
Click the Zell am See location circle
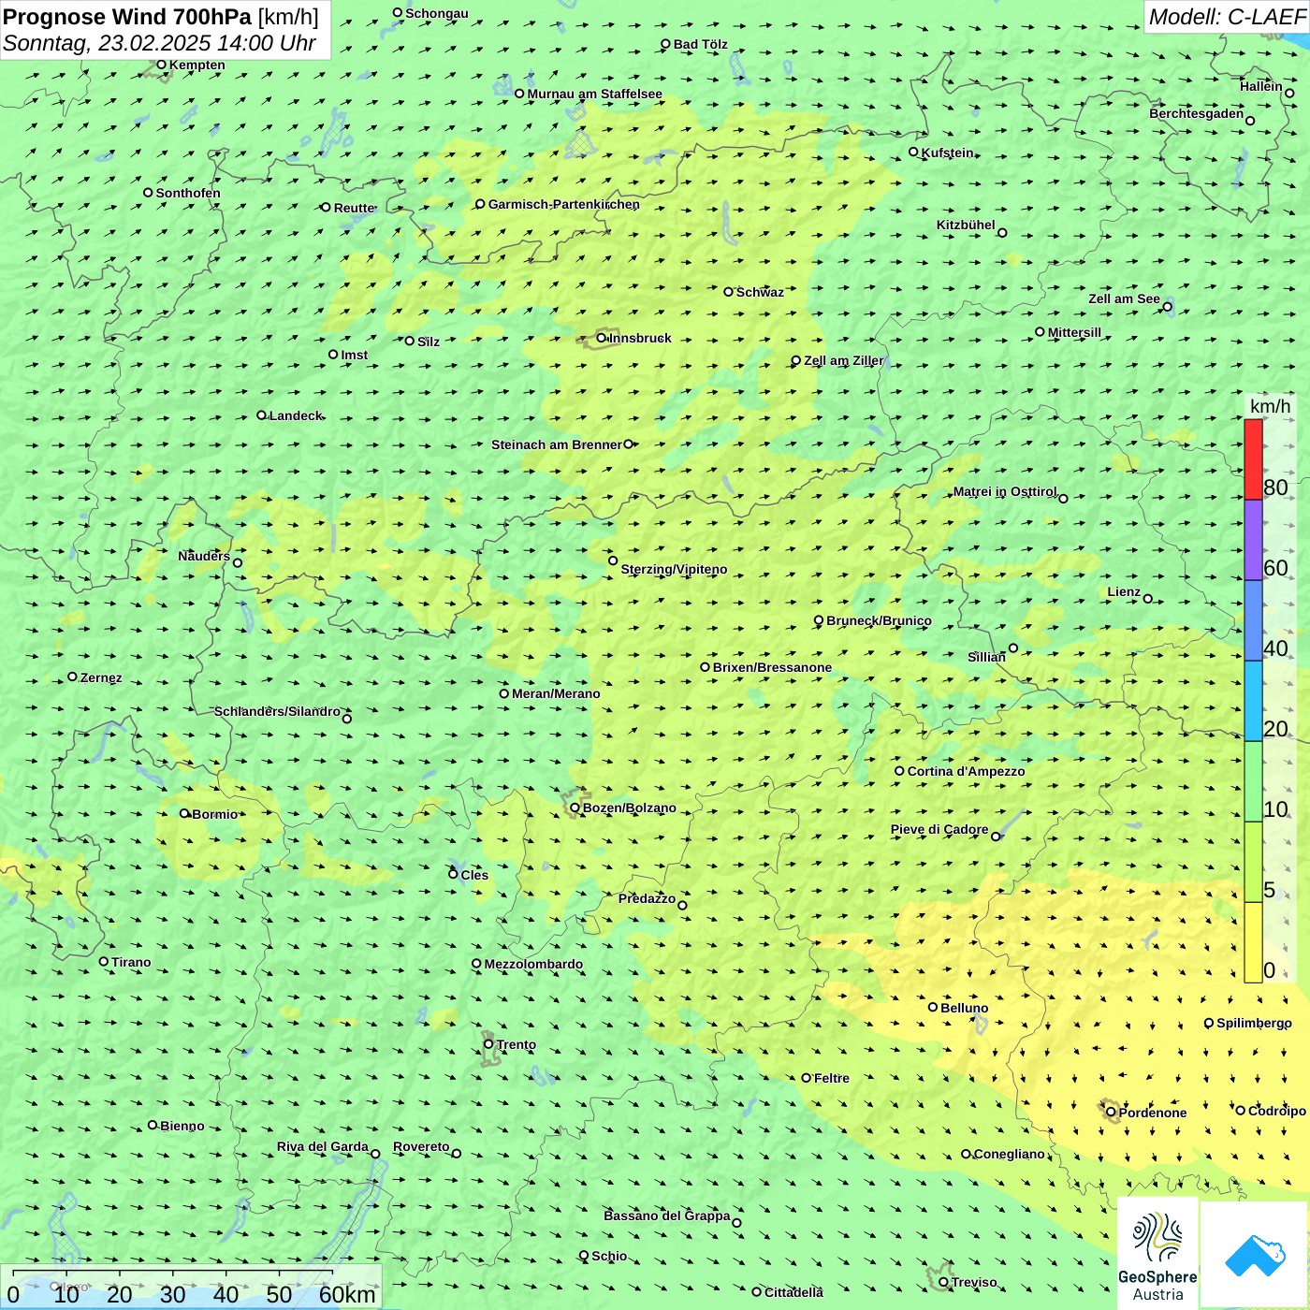pyautogui.click(x=1167, y=307)
